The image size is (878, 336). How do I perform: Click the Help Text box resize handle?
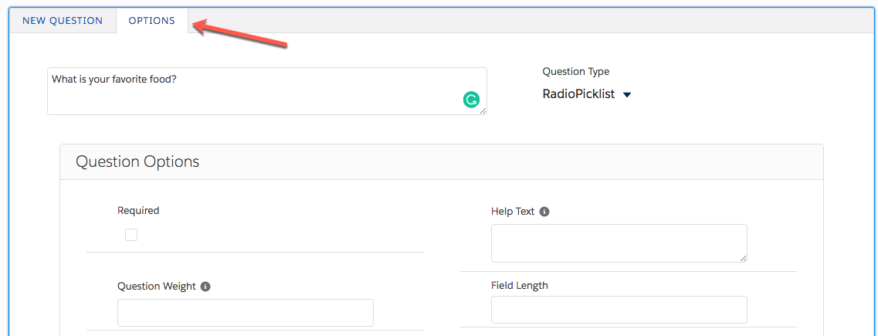pyautogui.click(x=743, y=258)
